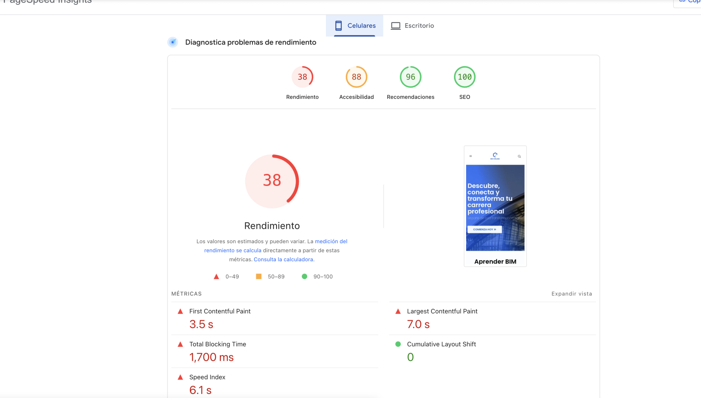Click the orange square 50–89 legend icon
The width and height of the screenshot is (701, 398).
click(x=259, y=276)
